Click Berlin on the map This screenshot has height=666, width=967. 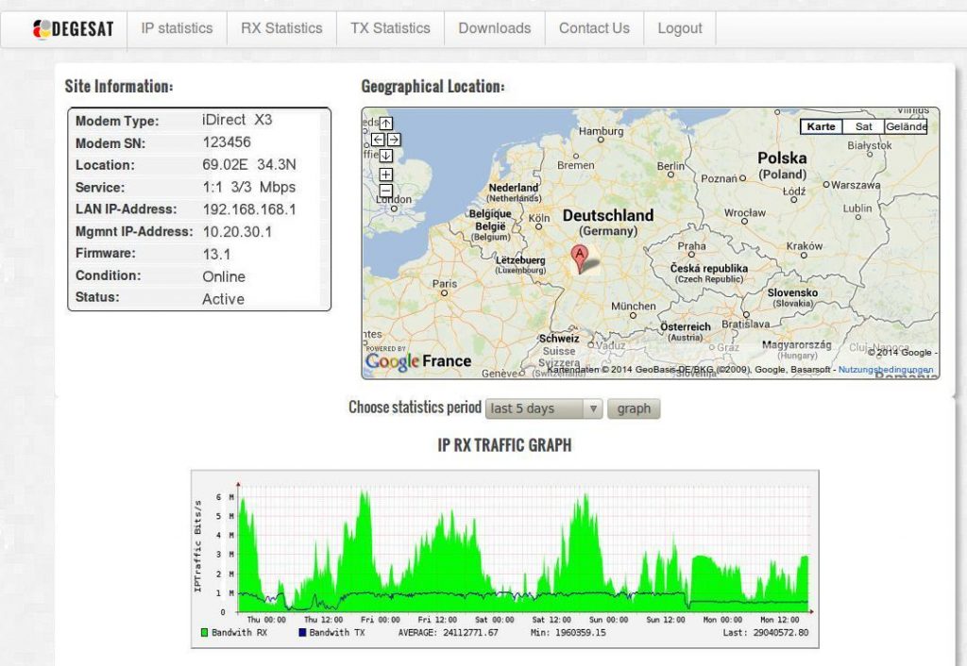670,166
